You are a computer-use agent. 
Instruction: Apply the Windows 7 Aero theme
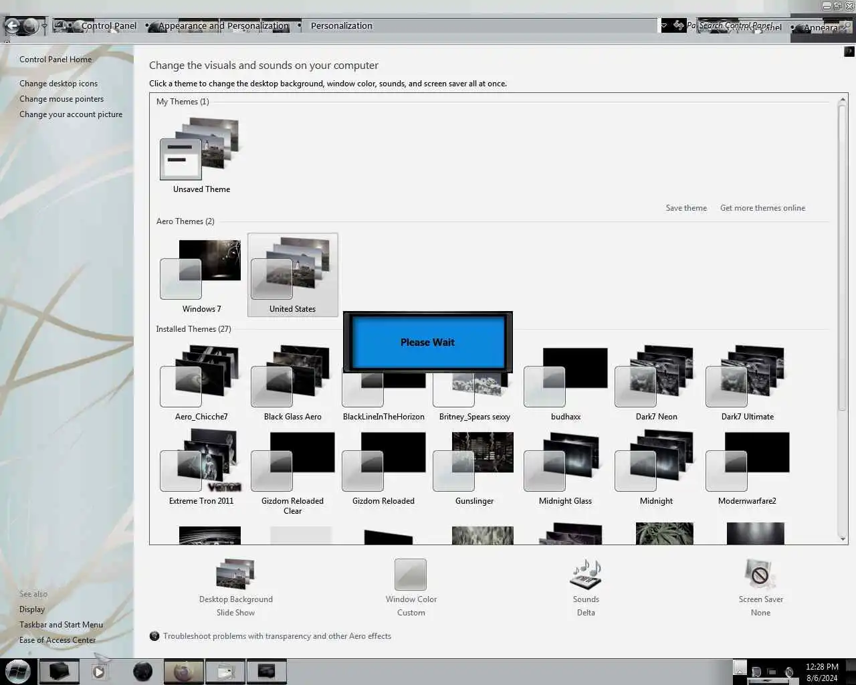tap(201, 276)
